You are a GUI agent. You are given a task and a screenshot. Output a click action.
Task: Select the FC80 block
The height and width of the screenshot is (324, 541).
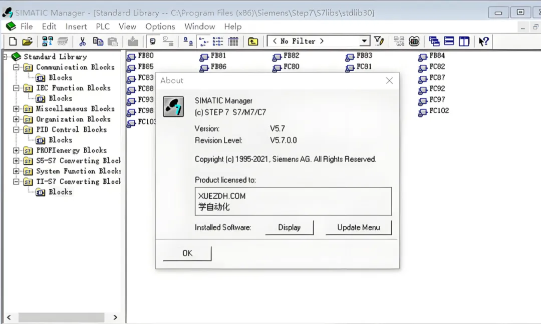pyautogui.click(x=286, y=67)
